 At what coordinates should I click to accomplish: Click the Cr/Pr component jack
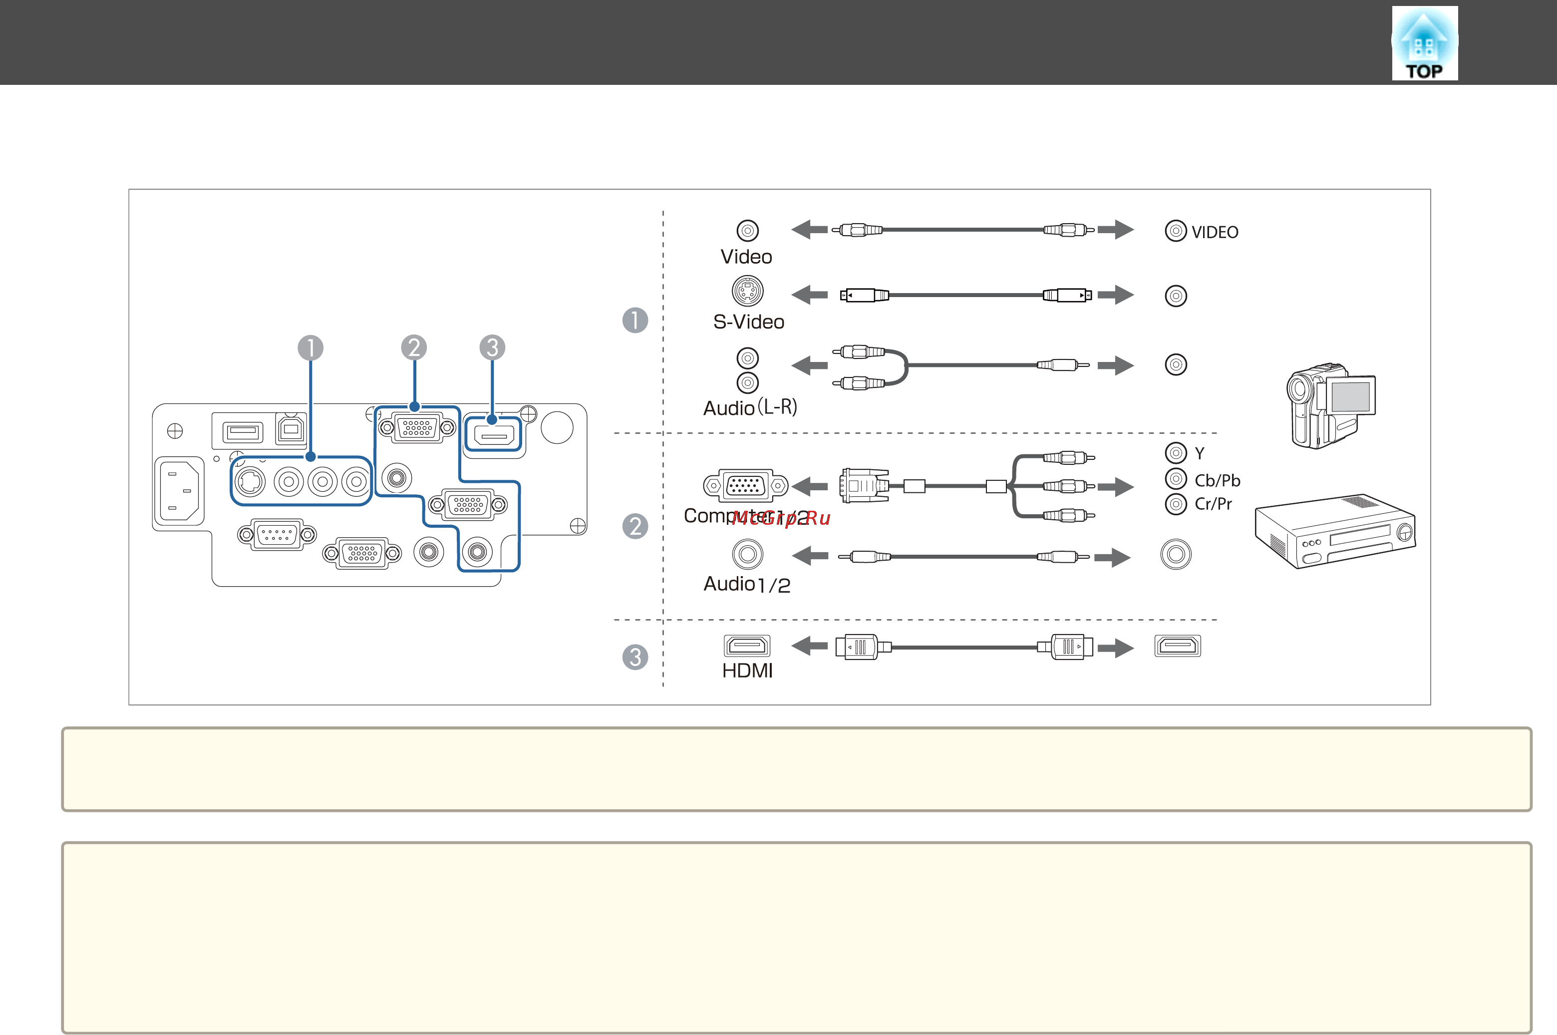tap(1176, 504)
